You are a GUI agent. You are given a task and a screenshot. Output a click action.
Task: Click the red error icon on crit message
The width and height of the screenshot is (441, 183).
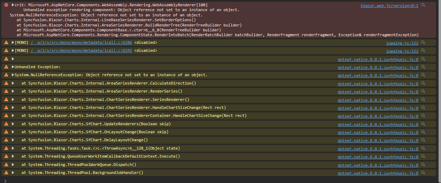click(6, 5)
